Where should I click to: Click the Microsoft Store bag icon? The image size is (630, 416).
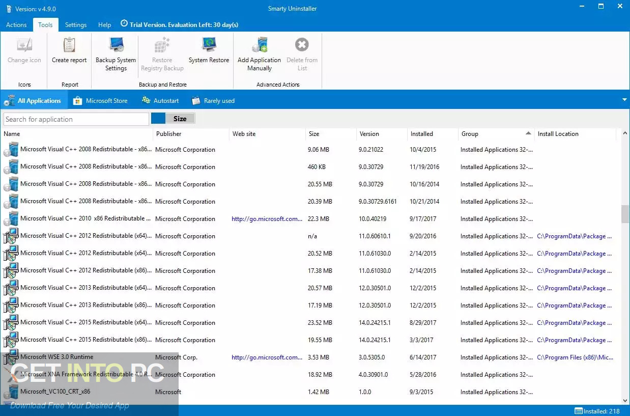pos(77,101)
